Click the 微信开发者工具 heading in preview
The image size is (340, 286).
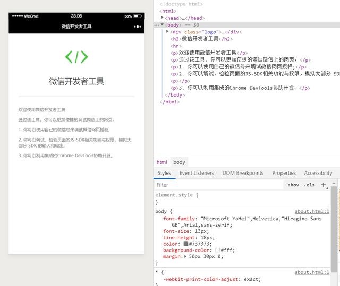76,81
